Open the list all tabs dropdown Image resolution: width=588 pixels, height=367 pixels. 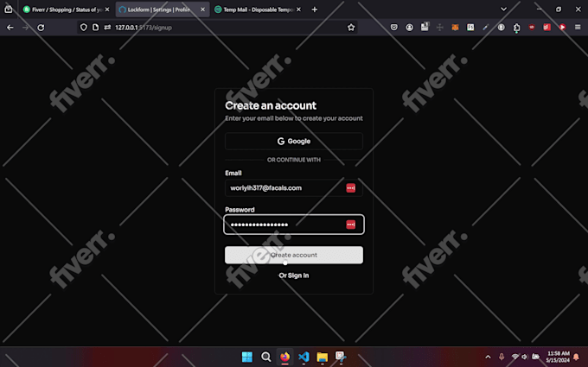point(503,9)
